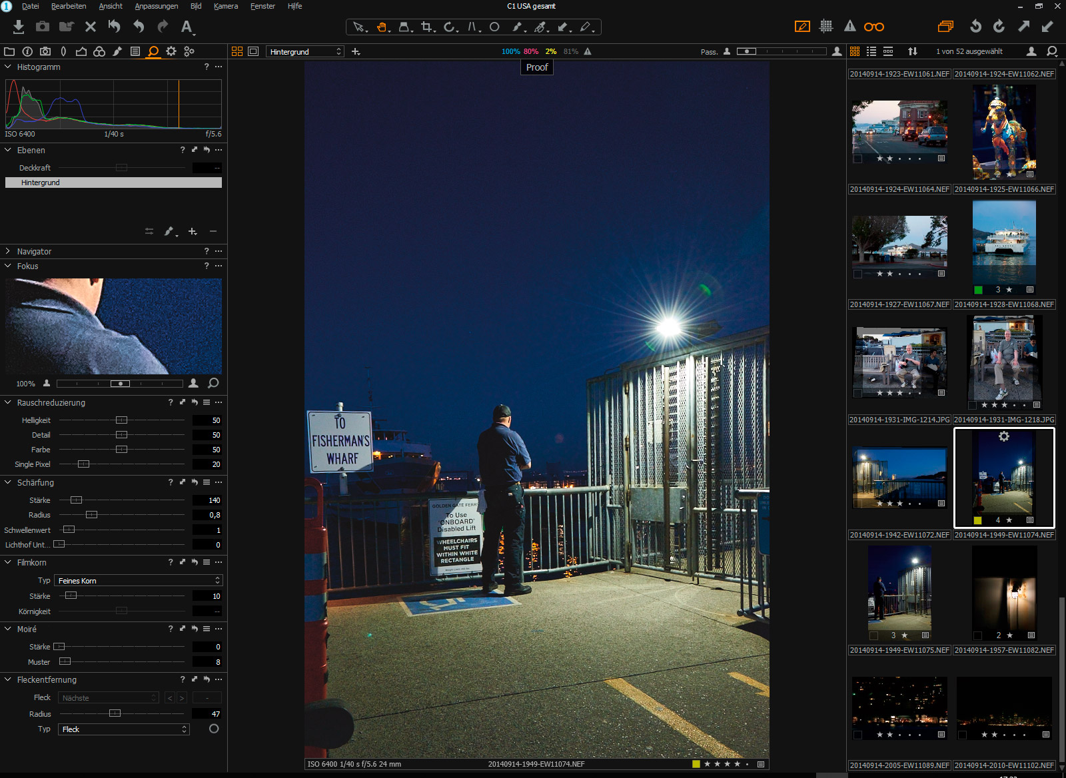Toggle multi-view grid in viewer toolbar

(x=237, y=51)
